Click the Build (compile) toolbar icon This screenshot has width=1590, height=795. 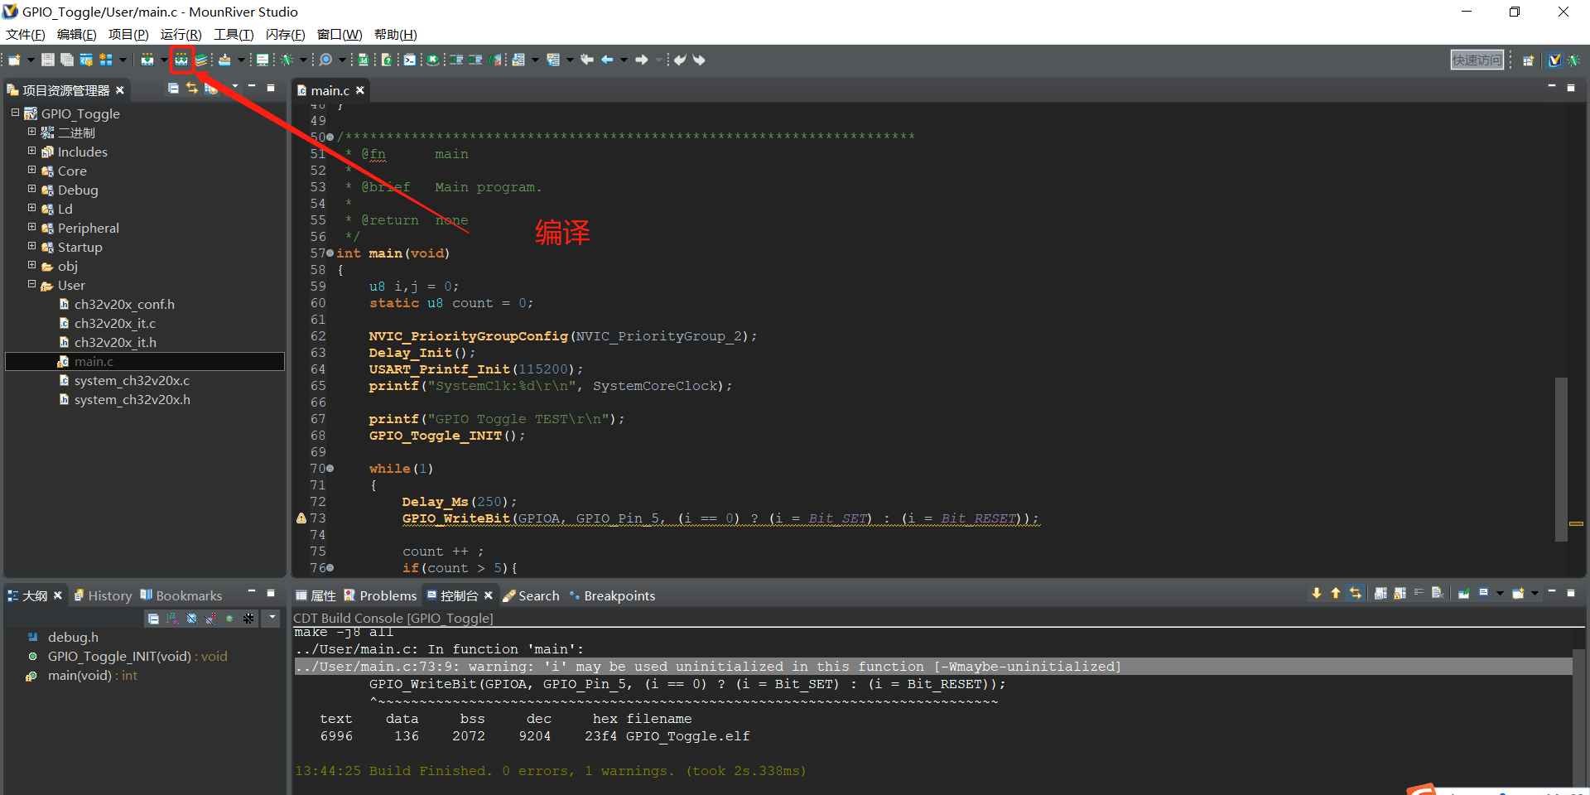(181, 60)
